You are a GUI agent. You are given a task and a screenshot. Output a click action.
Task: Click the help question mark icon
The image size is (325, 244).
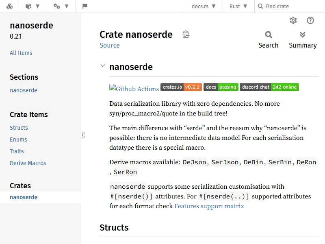tap(310, 20)
